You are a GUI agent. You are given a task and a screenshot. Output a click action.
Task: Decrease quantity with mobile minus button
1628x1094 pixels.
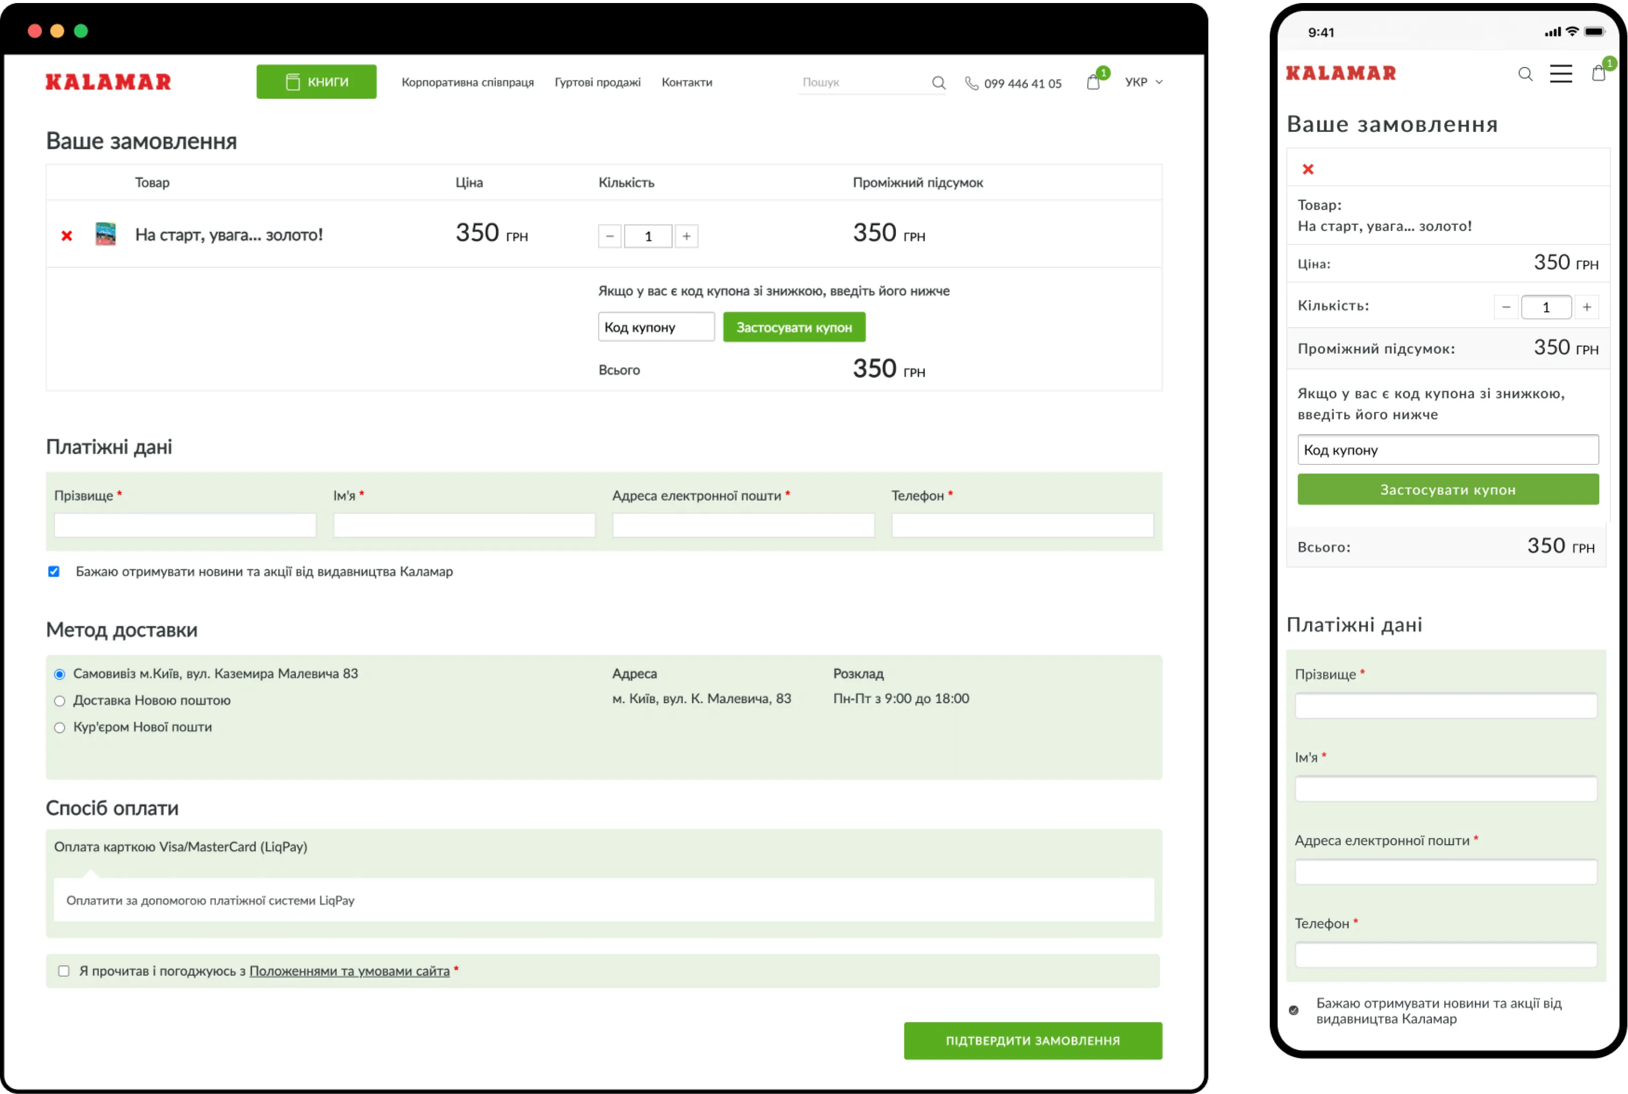click(x=1506, y=307)
